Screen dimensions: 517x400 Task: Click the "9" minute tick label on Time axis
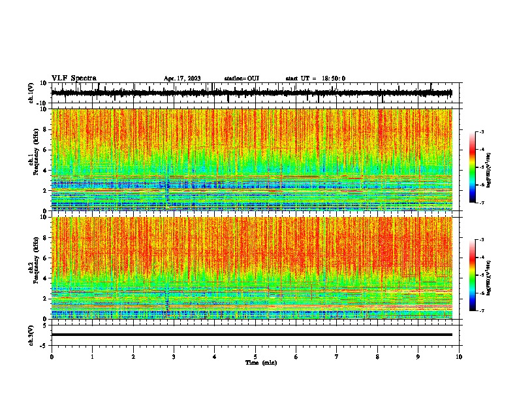point(418,357)
